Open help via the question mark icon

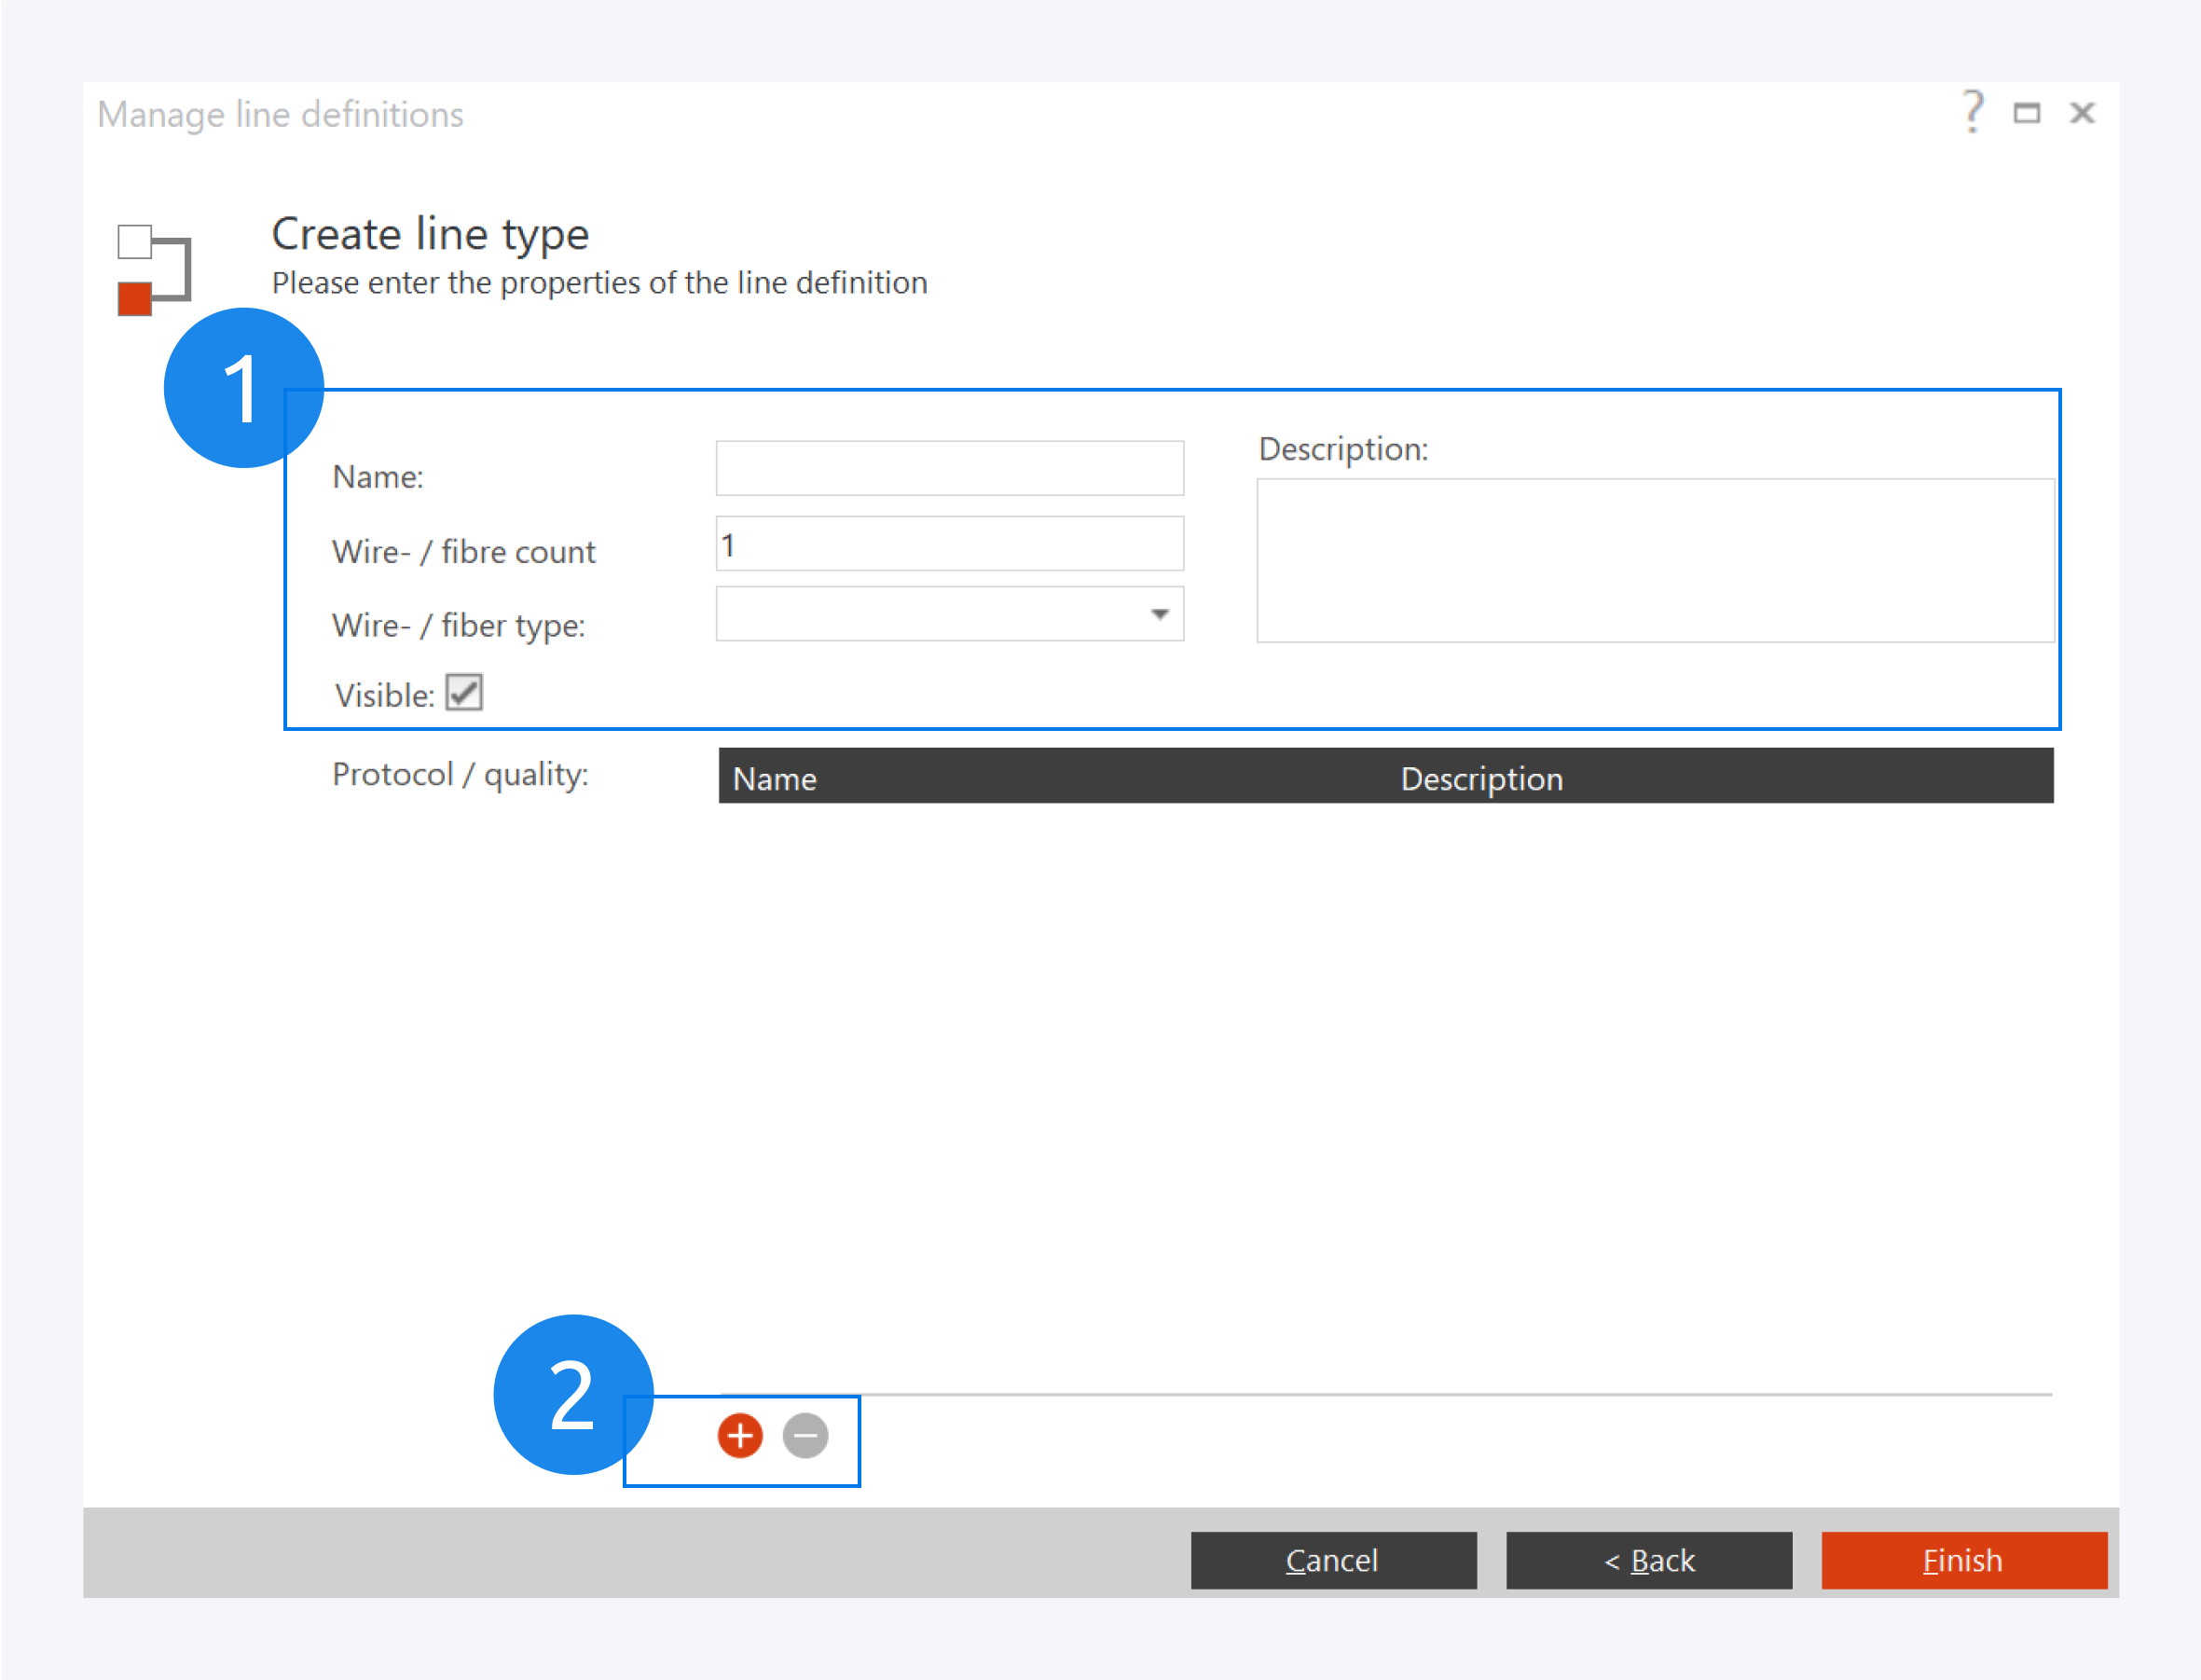point(1972,112)
